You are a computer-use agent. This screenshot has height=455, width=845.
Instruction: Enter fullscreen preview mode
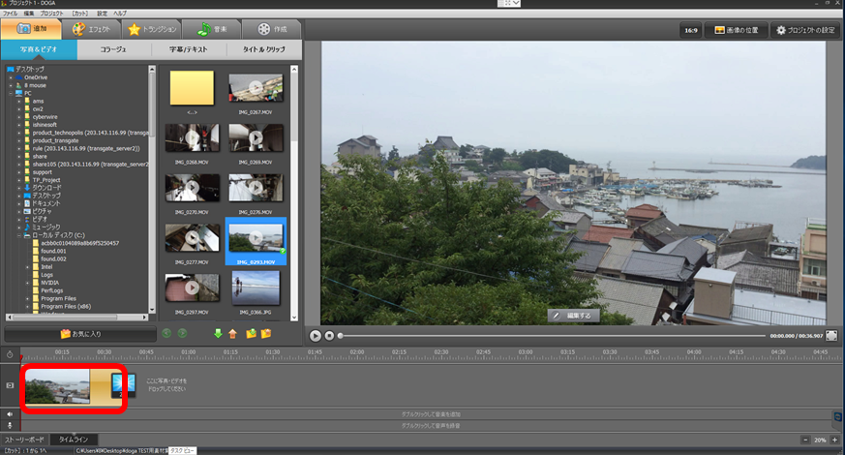830,335
